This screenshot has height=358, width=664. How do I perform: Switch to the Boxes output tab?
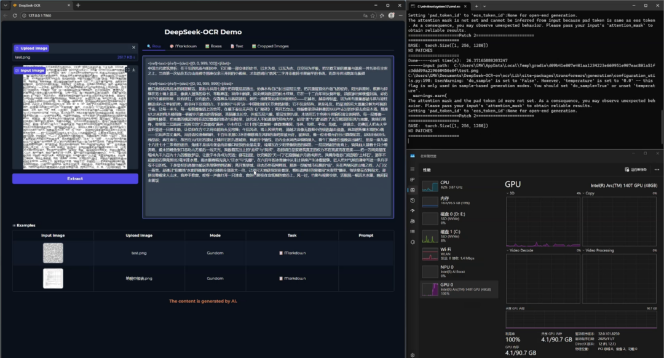tap(214, 46)
